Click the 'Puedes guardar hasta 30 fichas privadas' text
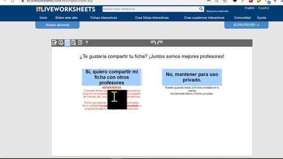Screen dimensions: 283x159 point(192,89)
